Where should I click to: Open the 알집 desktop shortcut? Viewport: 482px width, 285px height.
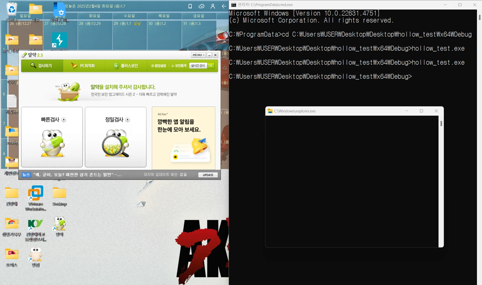tap(35, 255)
